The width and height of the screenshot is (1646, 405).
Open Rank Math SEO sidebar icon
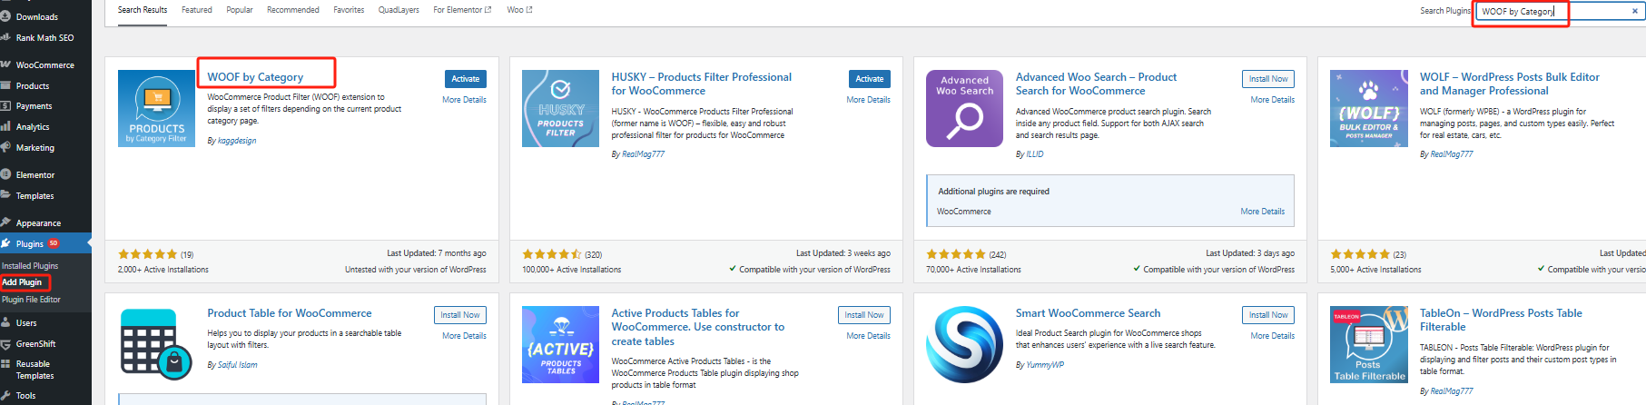click(x=5, y=37)
